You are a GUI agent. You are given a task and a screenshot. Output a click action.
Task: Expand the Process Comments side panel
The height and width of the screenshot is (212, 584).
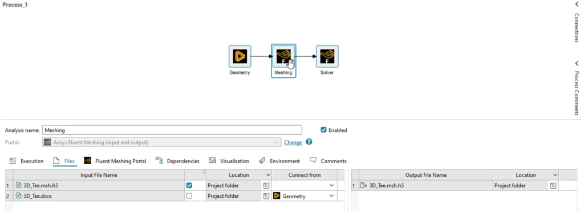tap(577, 64)
